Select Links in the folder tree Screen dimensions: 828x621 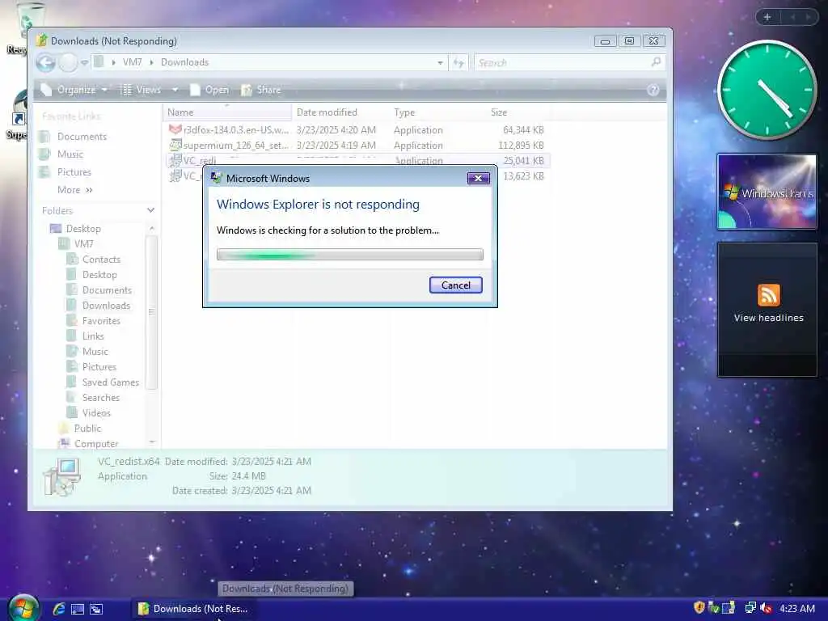coord(85,336)
